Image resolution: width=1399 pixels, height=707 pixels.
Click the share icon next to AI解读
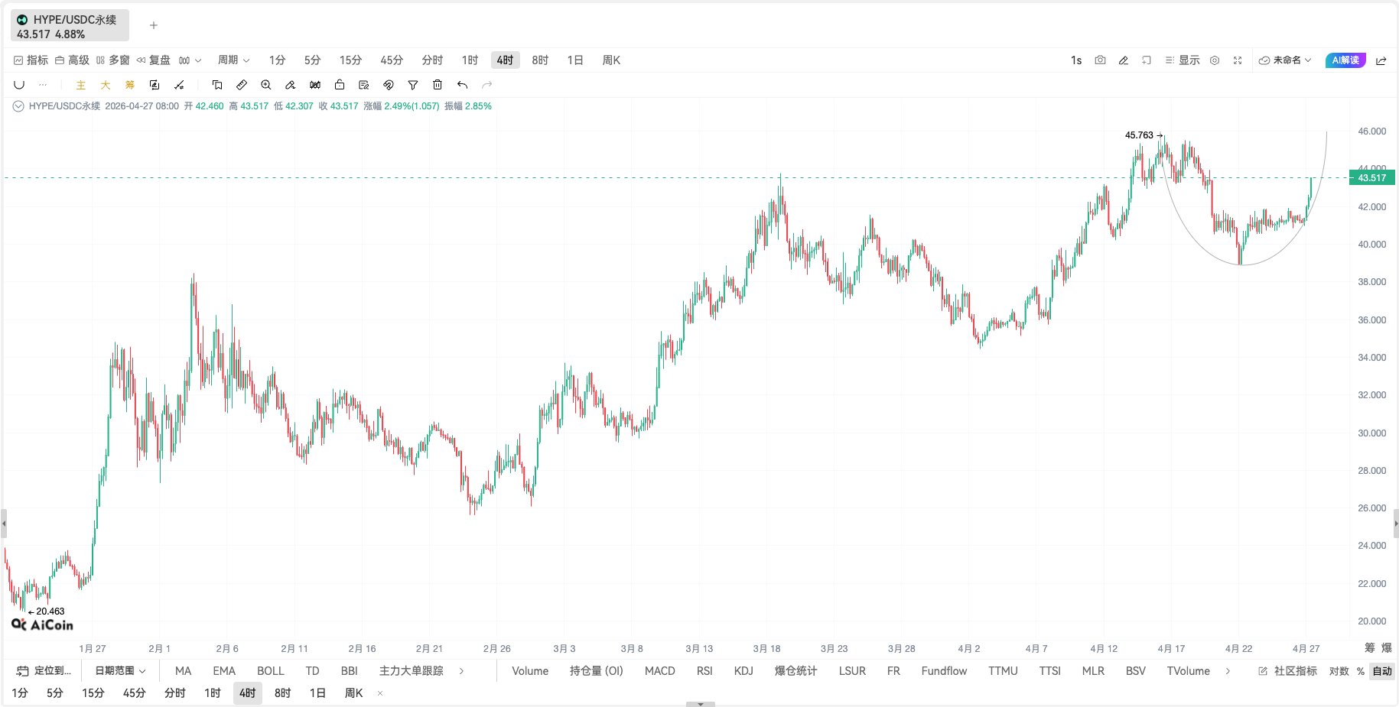pyautogui.click(x=1381, y=60)
